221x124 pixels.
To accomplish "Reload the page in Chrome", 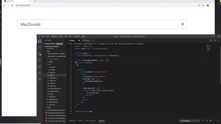I will point(12,6).
